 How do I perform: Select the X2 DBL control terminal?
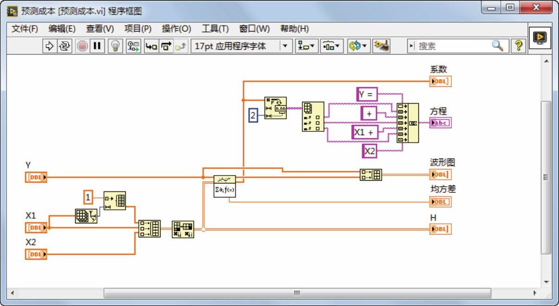[36, 254]
